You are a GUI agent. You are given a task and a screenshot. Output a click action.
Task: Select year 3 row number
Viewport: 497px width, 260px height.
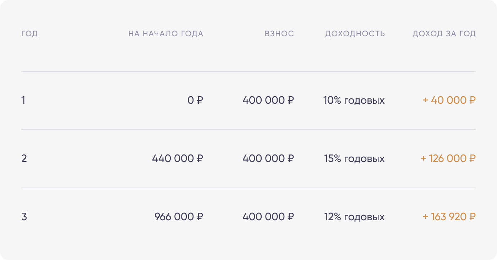coord(24,217)
